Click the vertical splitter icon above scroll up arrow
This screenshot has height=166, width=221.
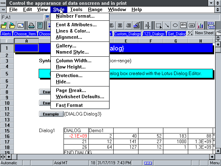click(x=218, y=38)
